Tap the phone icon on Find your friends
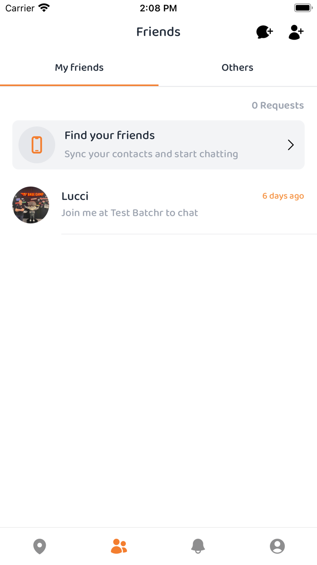Viewport: 317px width, 565px height. pos(37,144)
